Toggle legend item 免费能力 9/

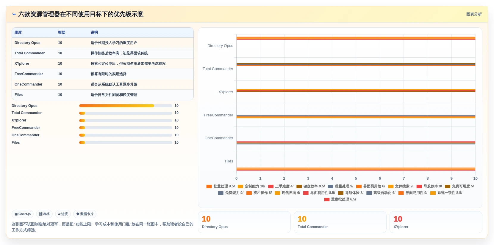pos(231,193)
